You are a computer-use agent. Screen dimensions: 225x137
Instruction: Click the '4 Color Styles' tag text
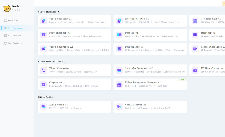point(91,50)
